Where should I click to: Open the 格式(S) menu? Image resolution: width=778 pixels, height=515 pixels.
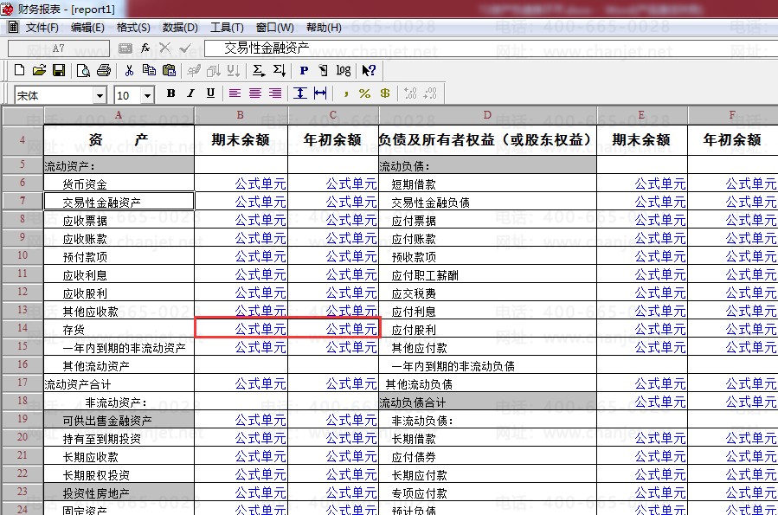[132, 28]
